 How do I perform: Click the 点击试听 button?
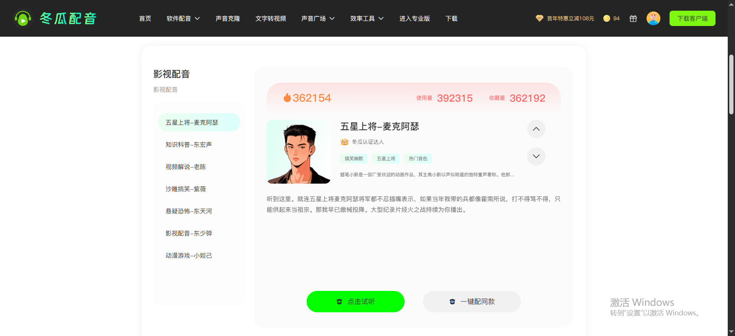(356, 302)
